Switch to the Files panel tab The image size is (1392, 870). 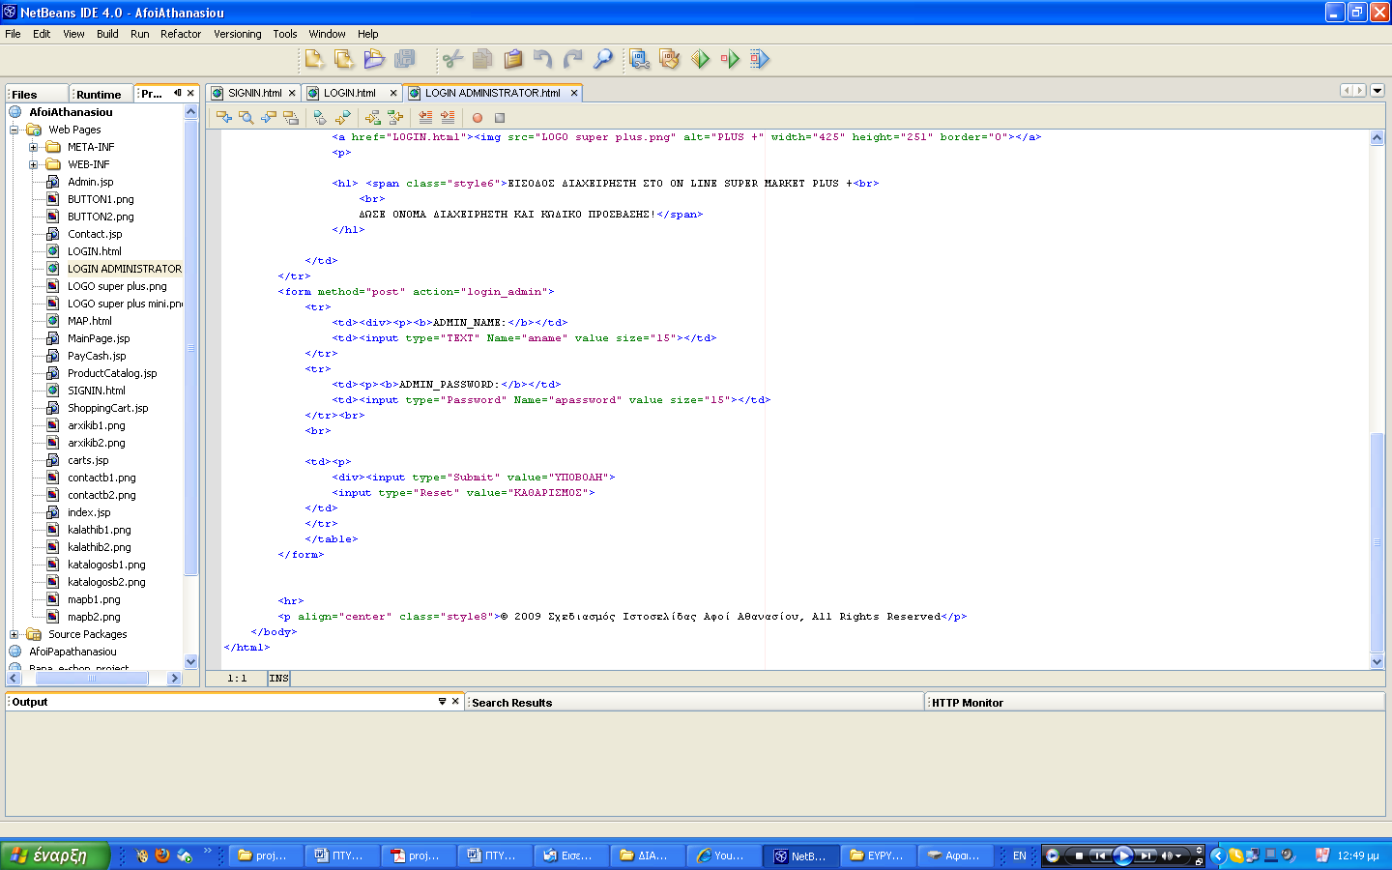point(37,94)
